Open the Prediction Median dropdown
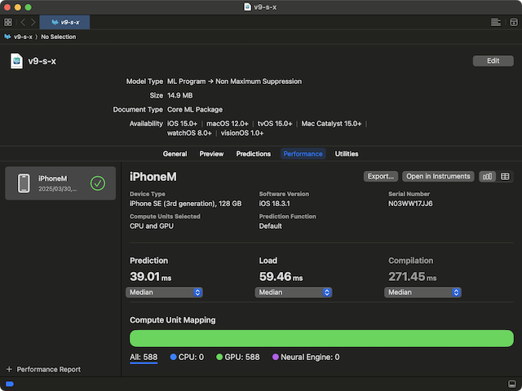This screenshot has width=522, height=391. pos(164,292)
